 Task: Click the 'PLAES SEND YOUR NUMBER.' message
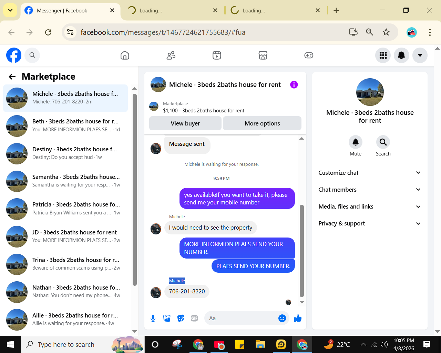[253, 266]
